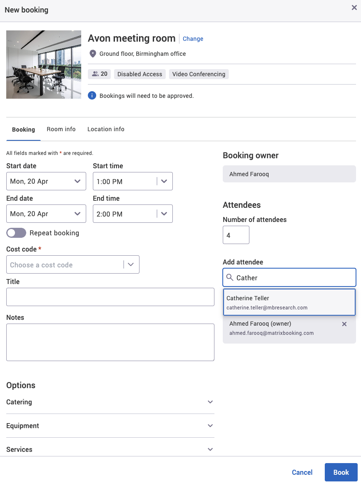Click the Book button
The image size is (361, 486).
(x=341, y=472)
